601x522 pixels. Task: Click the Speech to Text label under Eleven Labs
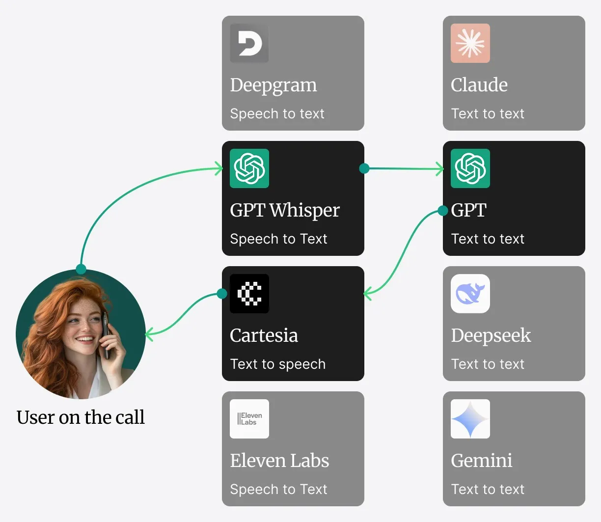[278, 489]
